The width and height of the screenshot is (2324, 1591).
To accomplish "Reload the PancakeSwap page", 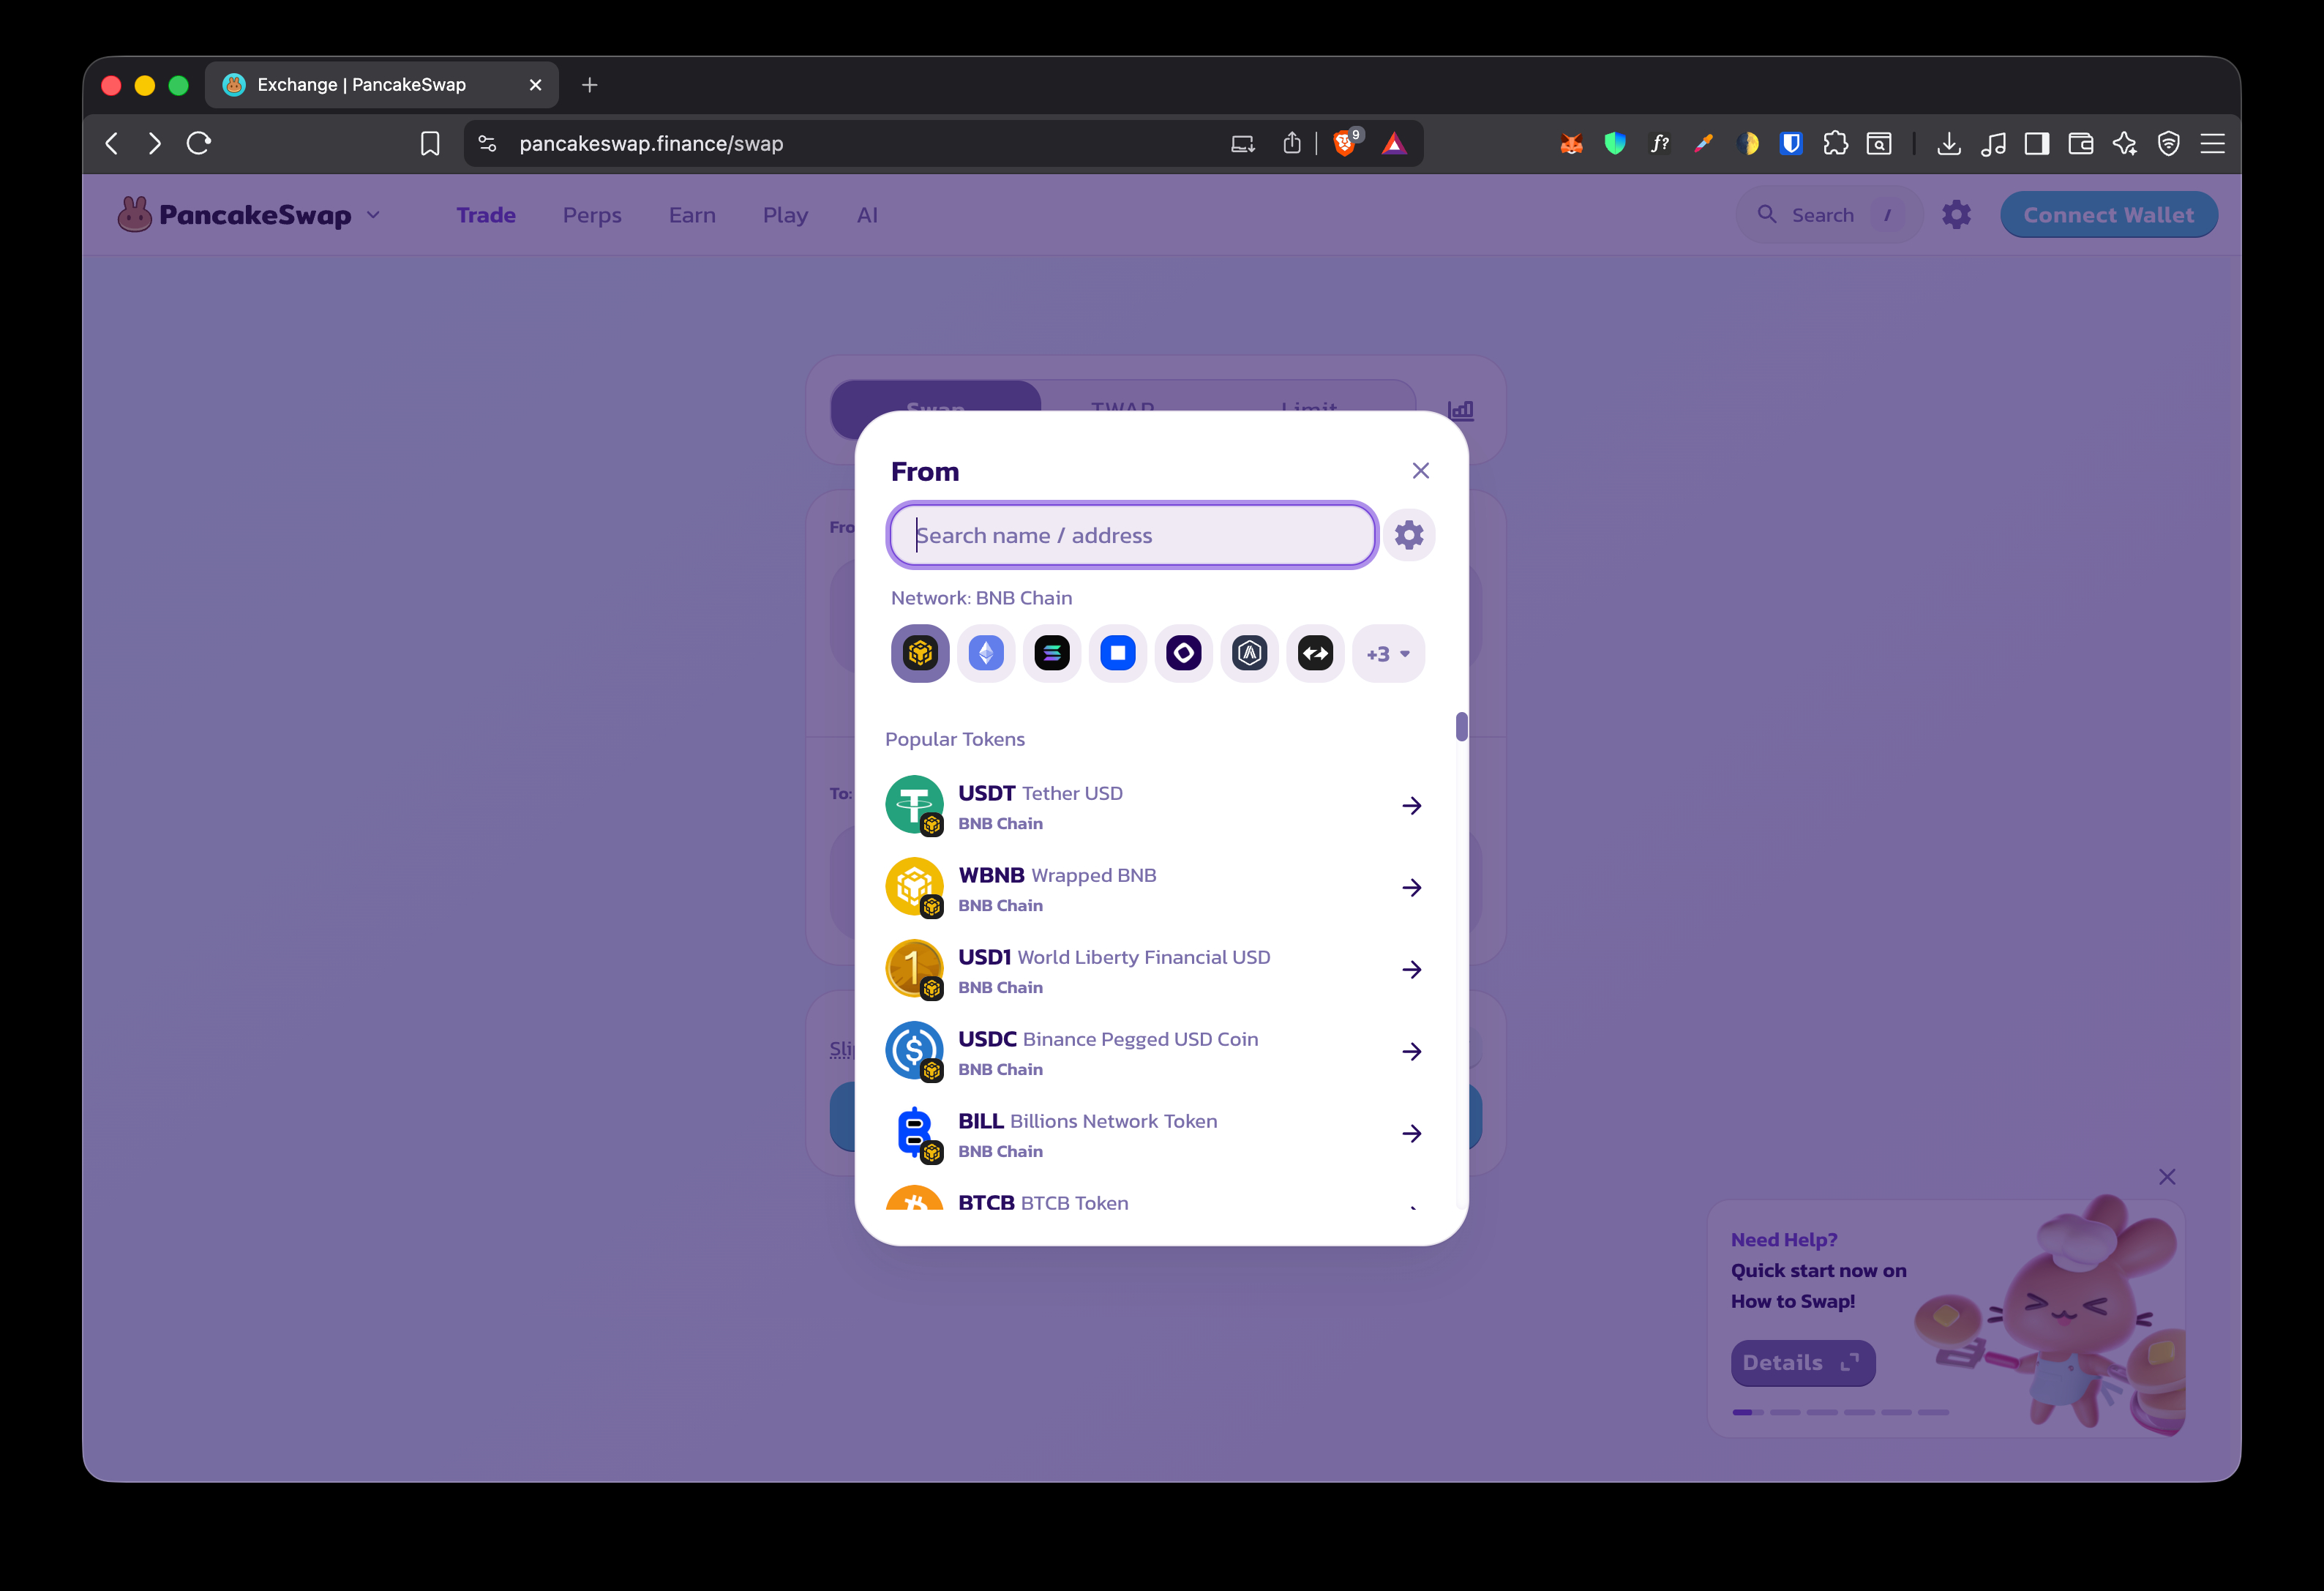I will pos(199,144).
